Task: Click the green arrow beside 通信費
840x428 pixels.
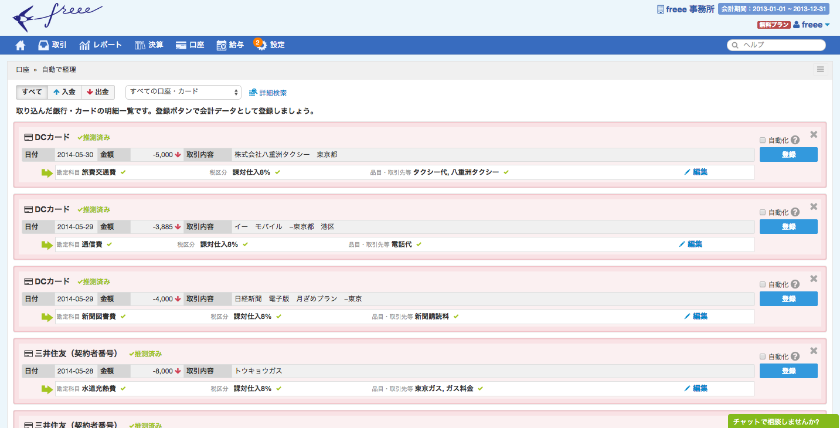Action: pos(47,244)
